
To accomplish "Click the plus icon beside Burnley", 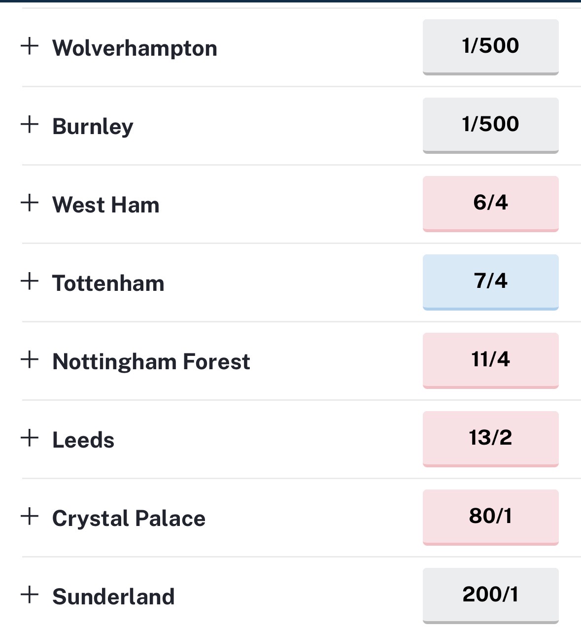I will (x=30, y=124).
